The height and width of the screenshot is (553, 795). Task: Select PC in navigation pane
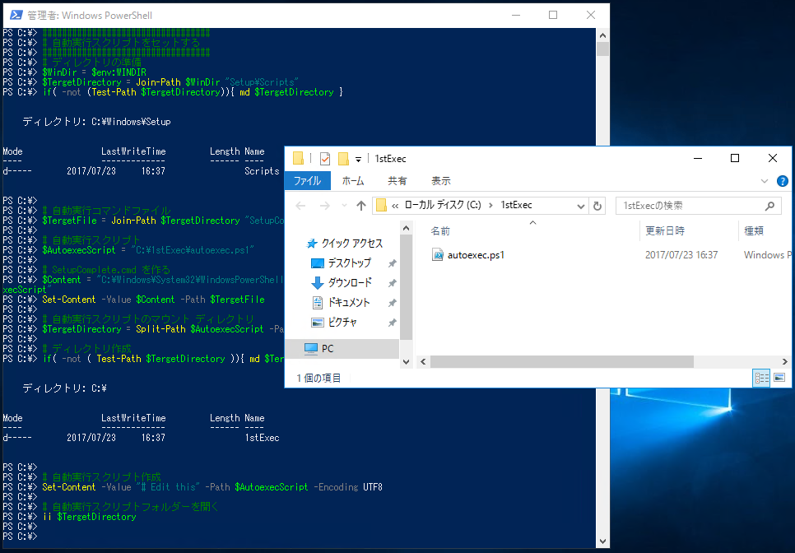(x=342, y=349)
